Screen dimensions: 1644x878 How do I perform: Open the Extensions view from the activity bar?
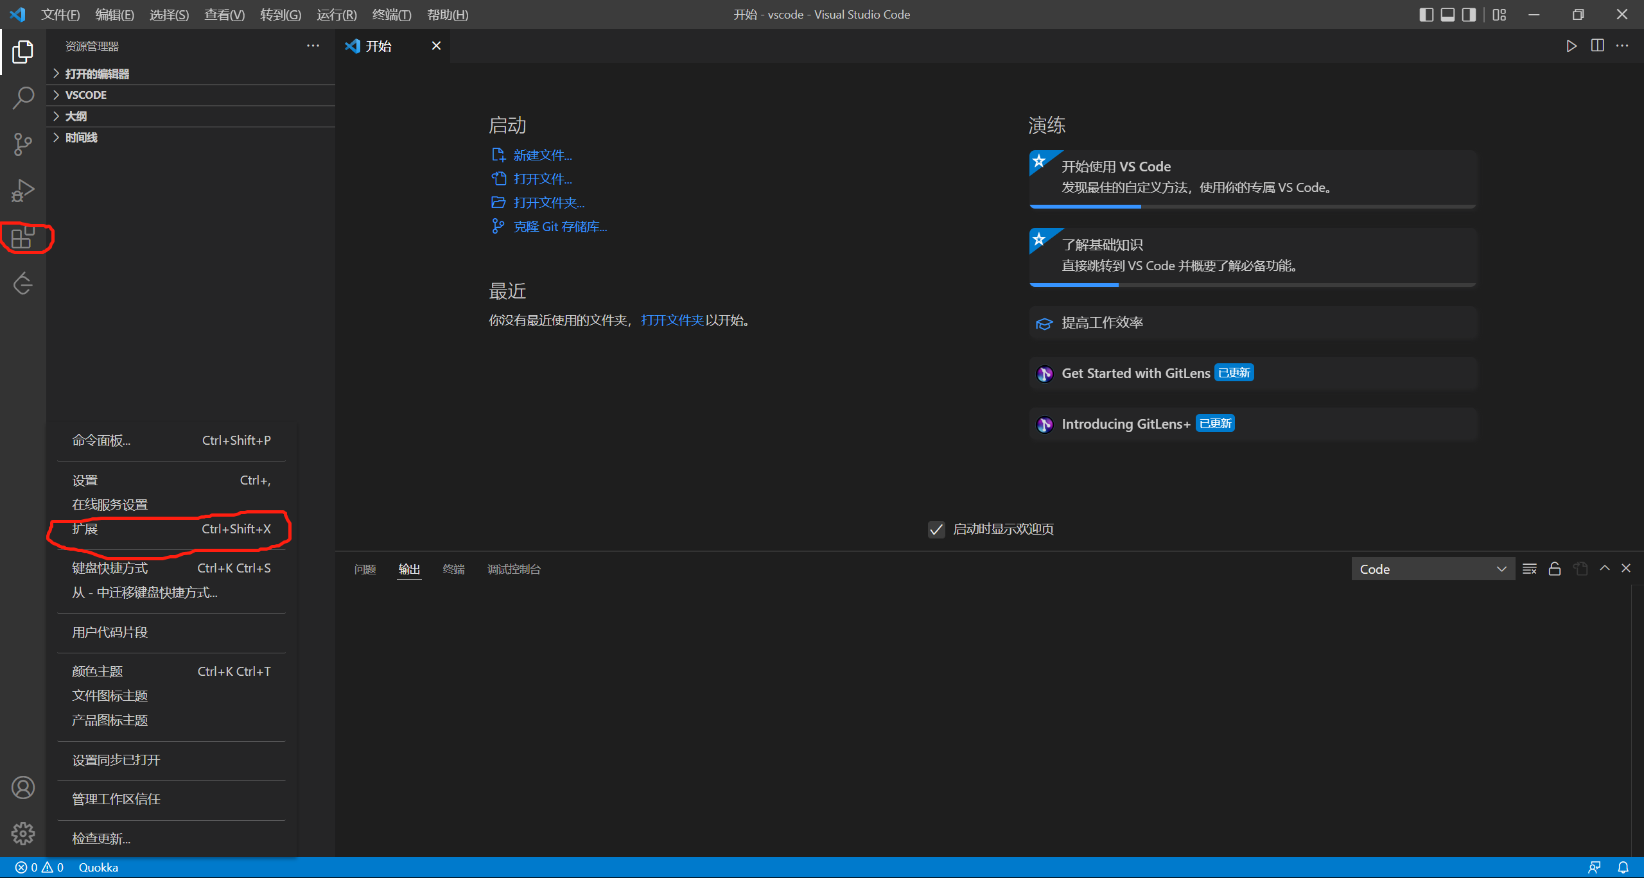23,237
